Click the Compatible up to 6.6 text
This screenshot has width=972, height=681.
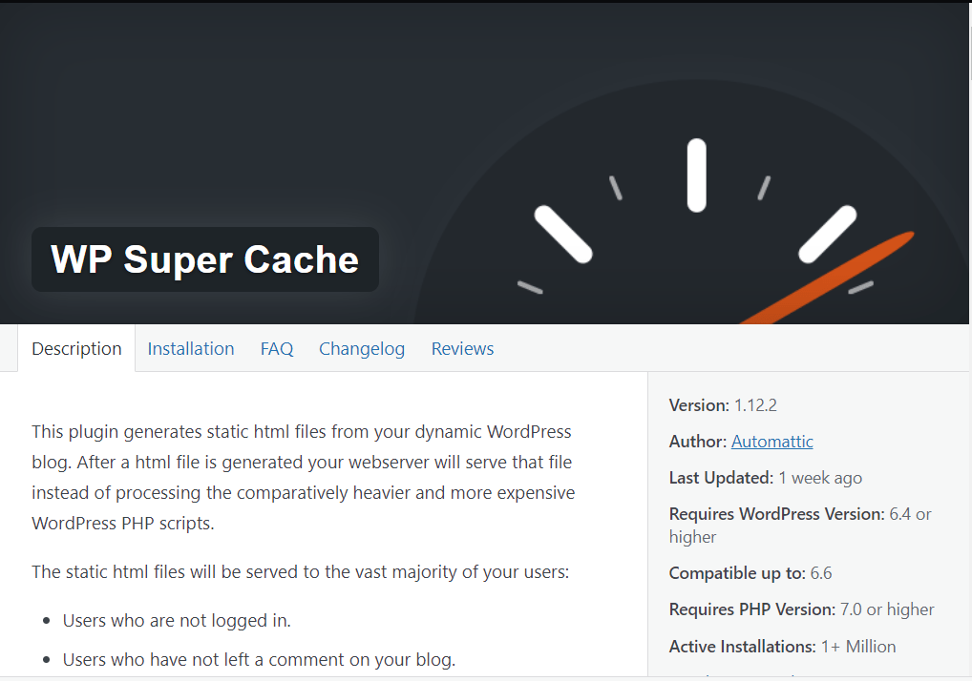coord(750,573)
